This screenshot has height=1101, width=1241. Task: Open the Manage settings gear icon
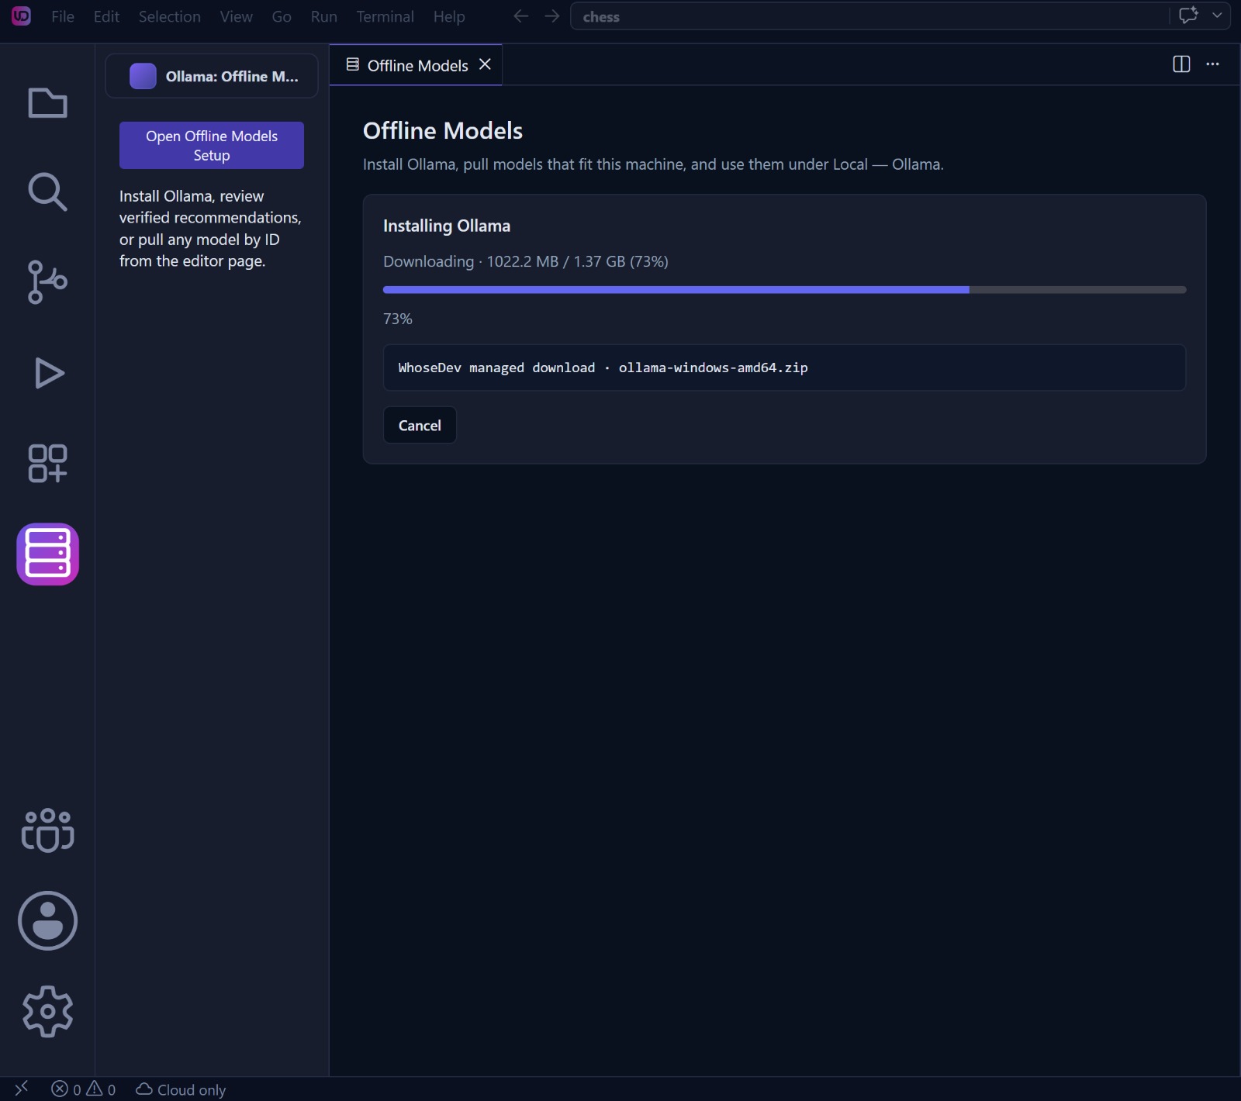[47, 1011]
